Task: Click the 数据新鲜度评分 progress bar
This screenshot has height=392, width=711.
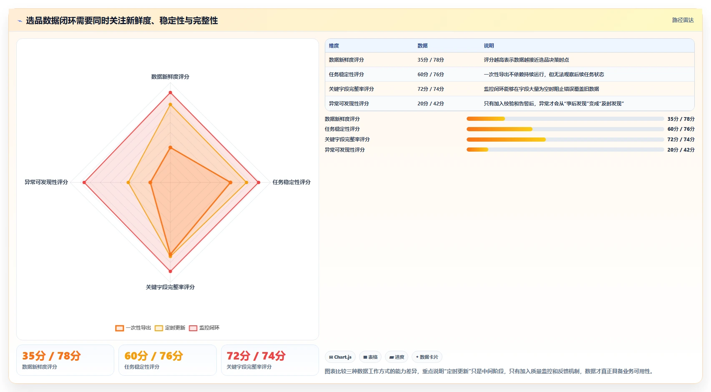Action: (565, 119)
